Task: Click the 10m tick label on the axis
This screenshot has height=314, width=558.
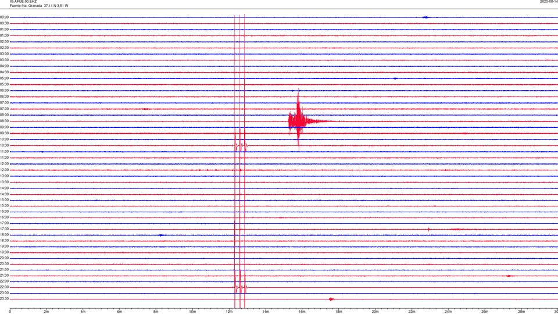Action: tap(192, 312)
